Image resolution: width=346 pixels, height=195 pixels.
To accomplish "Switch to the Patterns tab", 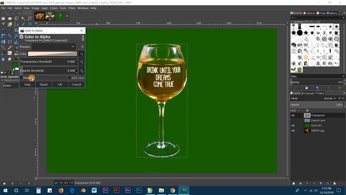I will pos(309,13).
